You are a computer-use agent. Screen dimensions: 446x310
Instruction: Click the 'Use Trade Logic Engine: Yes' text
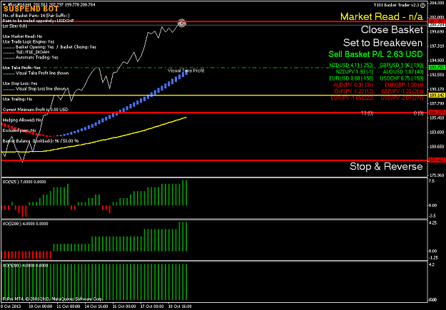(29, 41)
